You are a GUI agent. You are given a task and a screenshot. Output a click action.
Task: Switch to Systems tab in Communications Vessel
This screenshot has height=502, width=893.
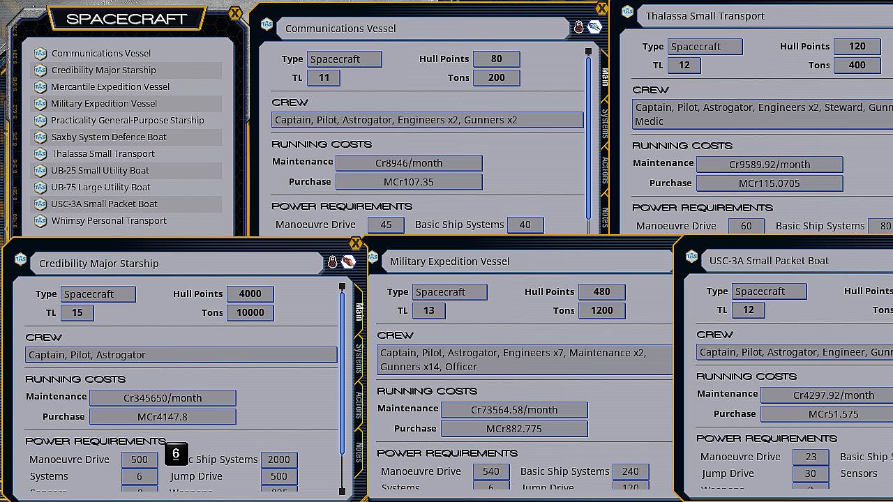[x=605, y=123]
